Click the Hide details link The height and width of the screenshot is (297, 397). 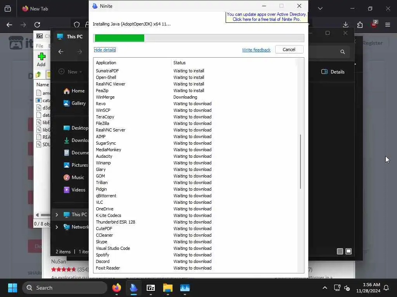point(105,50)
